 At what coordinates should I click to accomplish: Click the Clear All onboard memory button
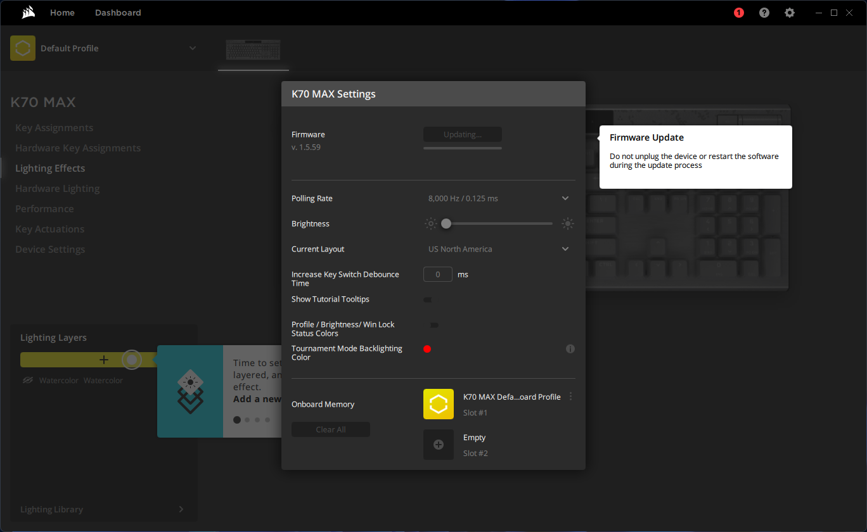point(331,429)
